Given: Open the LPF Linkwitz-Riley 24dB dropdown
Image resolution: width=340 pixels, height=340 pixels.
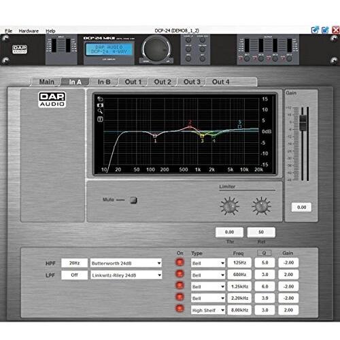Looking at the screenshot, I should (126, 275).
